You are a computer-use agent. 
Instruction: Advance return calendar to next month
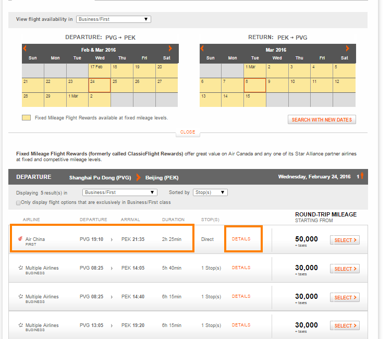(347, 49)
